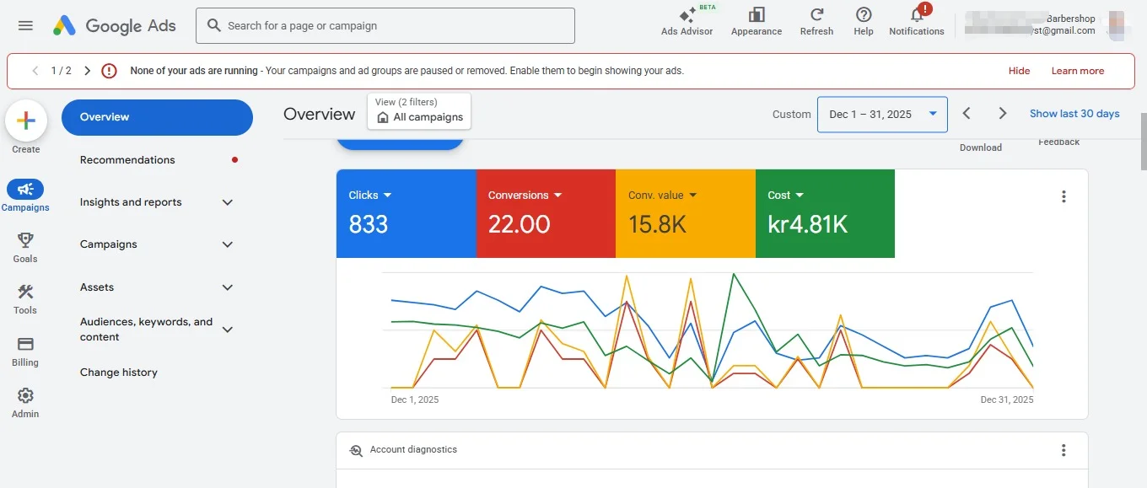Viewport: 1147px width, 488px height.
Task: Click Show last 30 days link
Action: coord(1074,114)
